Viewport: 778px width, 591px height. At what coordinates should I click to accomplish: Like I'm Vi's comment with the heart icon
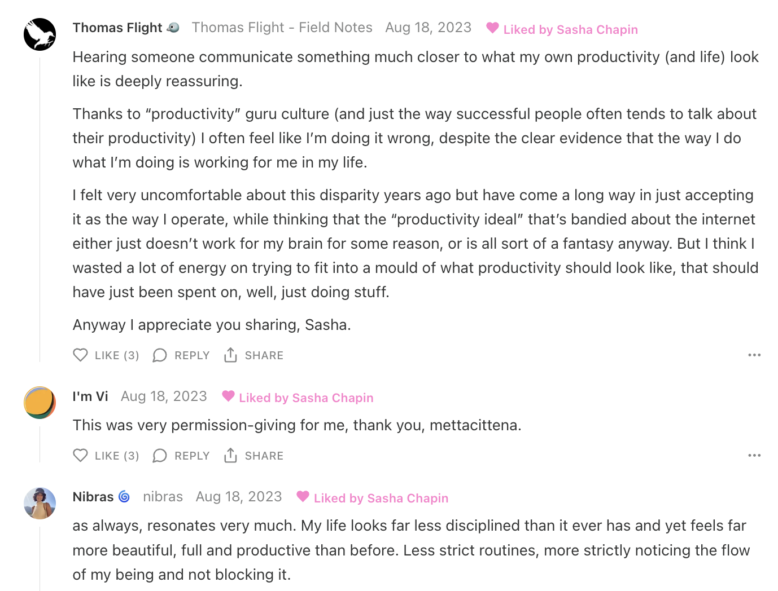coord(81,456)
